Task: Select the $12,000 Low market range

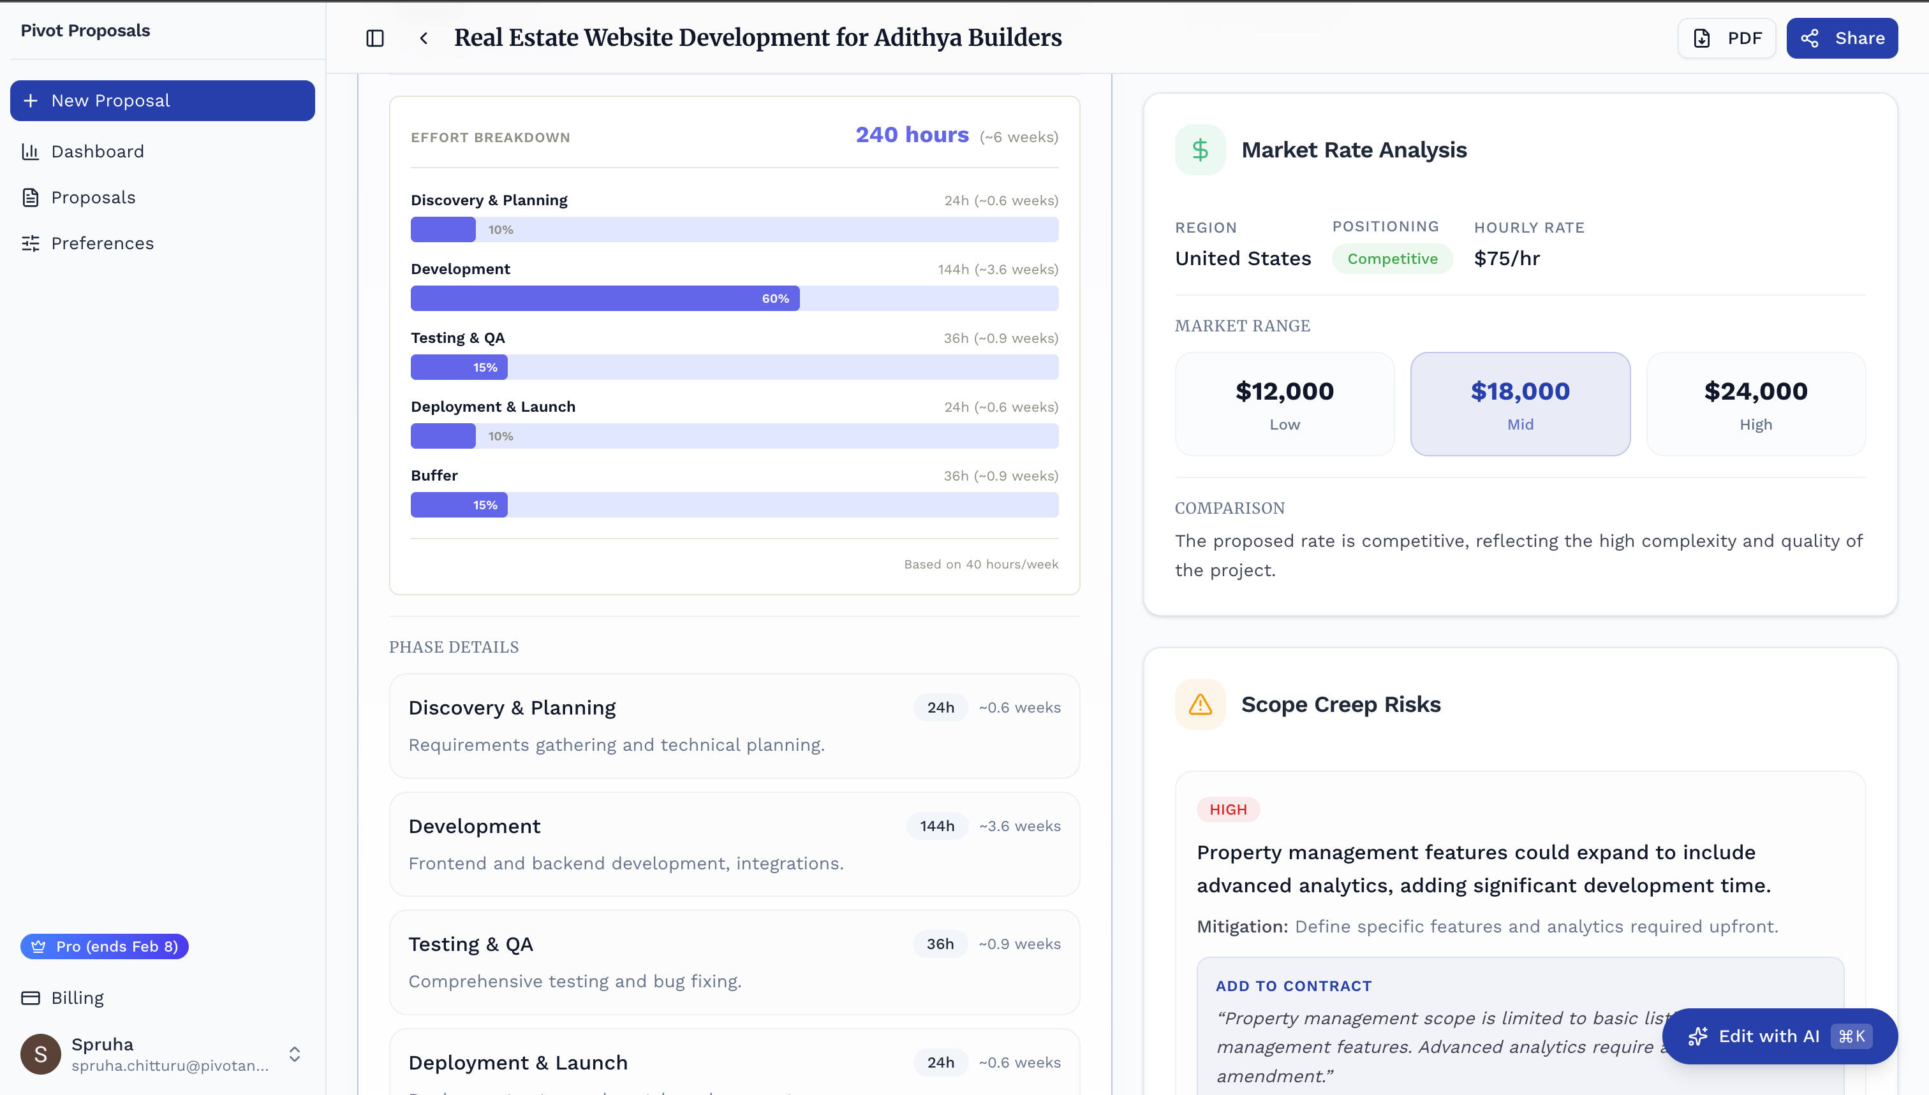Action: coord(1284,404)
